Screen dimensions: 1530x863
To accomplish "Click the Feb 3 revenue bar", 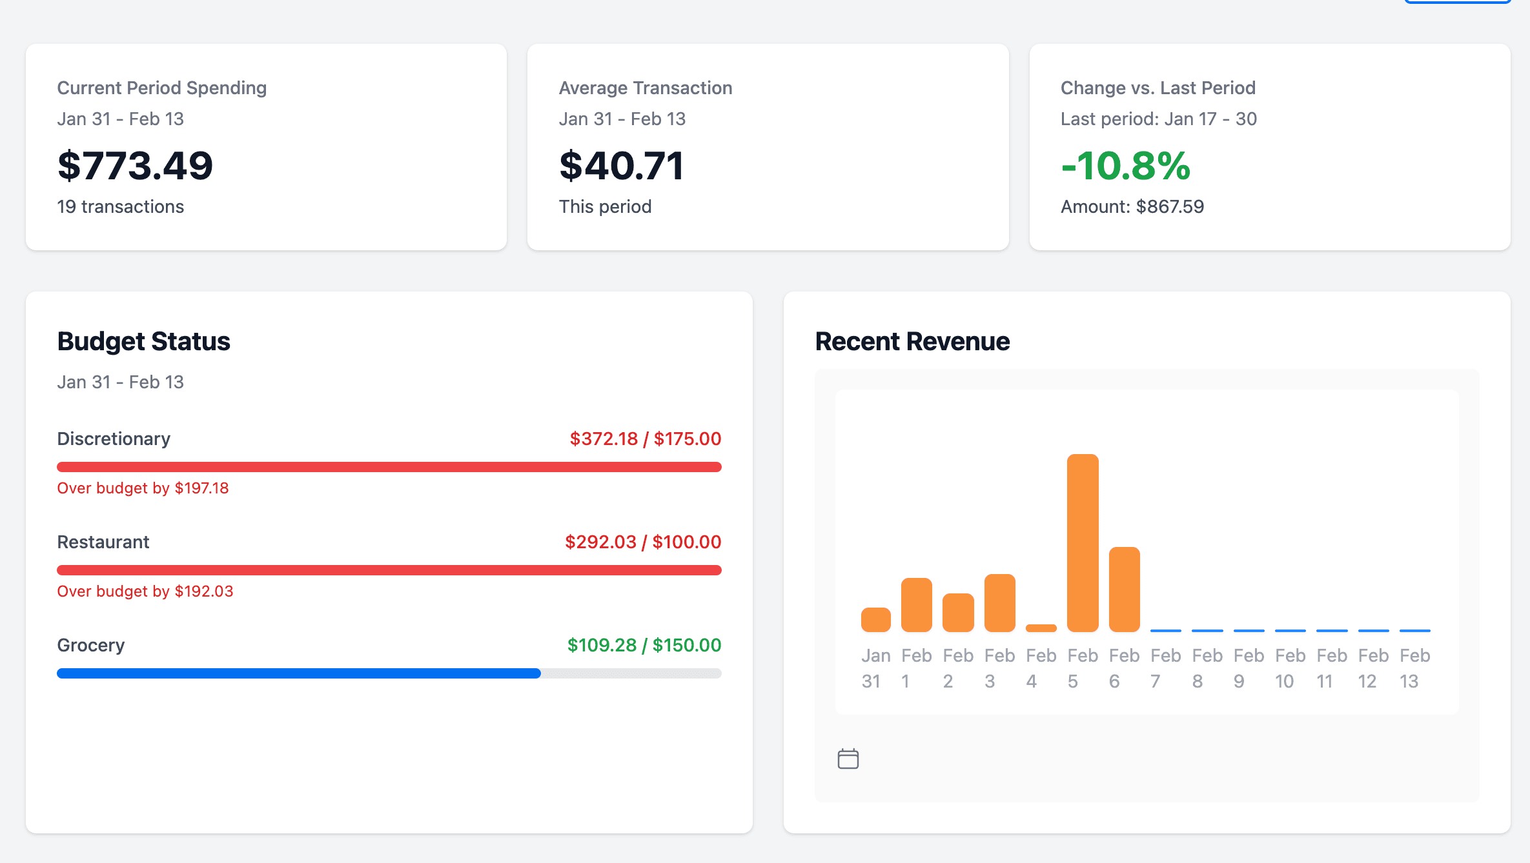I will (x=999, y=602).
